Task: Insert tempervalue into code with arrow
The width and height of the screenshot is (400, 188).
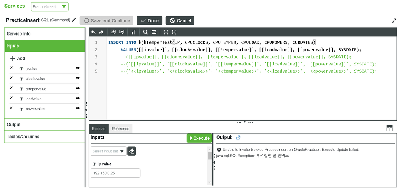Action: [x=78, y=88]
